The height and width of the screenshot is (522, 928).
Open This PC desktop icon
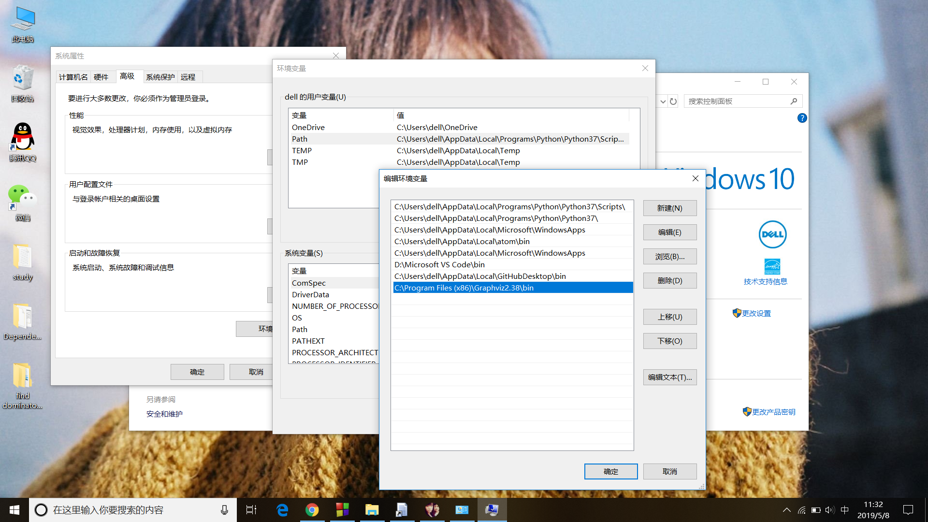click(x=23, y=25)
